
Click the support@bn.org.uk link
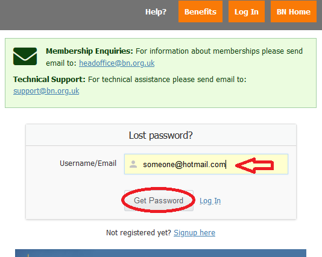(46, 91)
